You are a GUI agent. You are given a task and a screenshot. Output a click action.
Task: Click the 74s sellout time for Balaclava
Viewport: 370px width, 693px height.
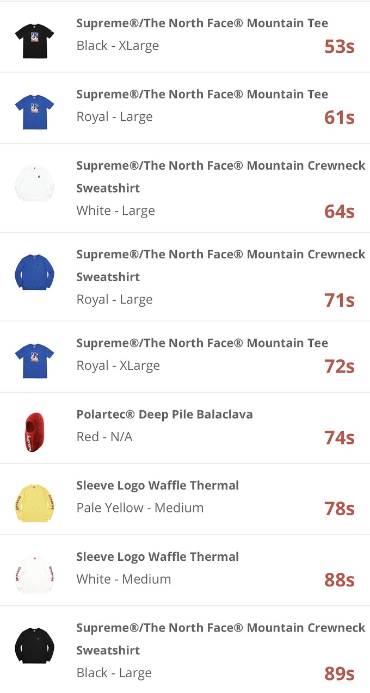(x=339, y=438)
